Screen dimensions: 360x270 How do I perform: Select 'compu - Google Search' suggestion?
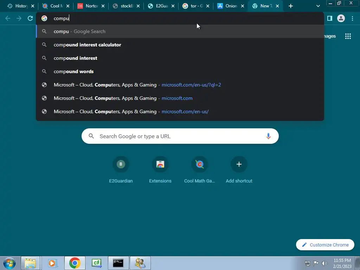180,31
